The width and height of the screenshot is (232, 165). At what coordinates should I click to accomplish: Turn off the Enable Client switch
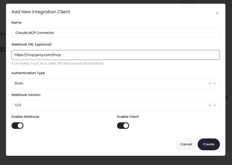coord(123,126)
